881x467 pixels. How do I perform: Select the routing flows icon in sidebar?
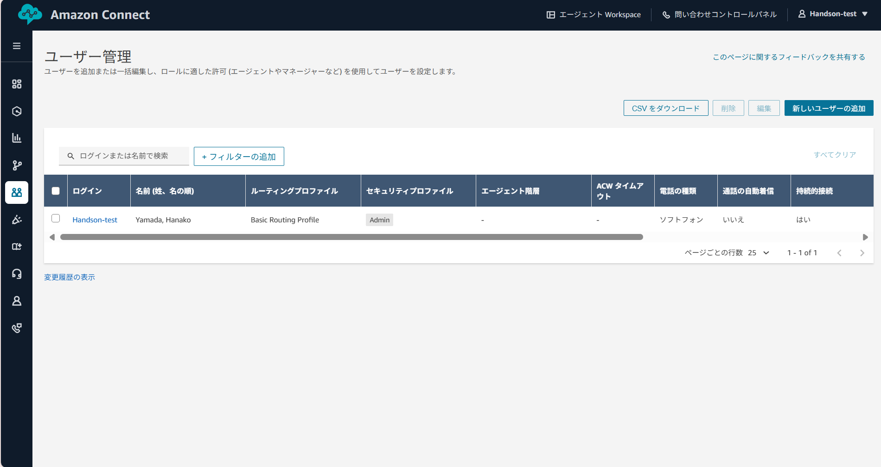17,165
